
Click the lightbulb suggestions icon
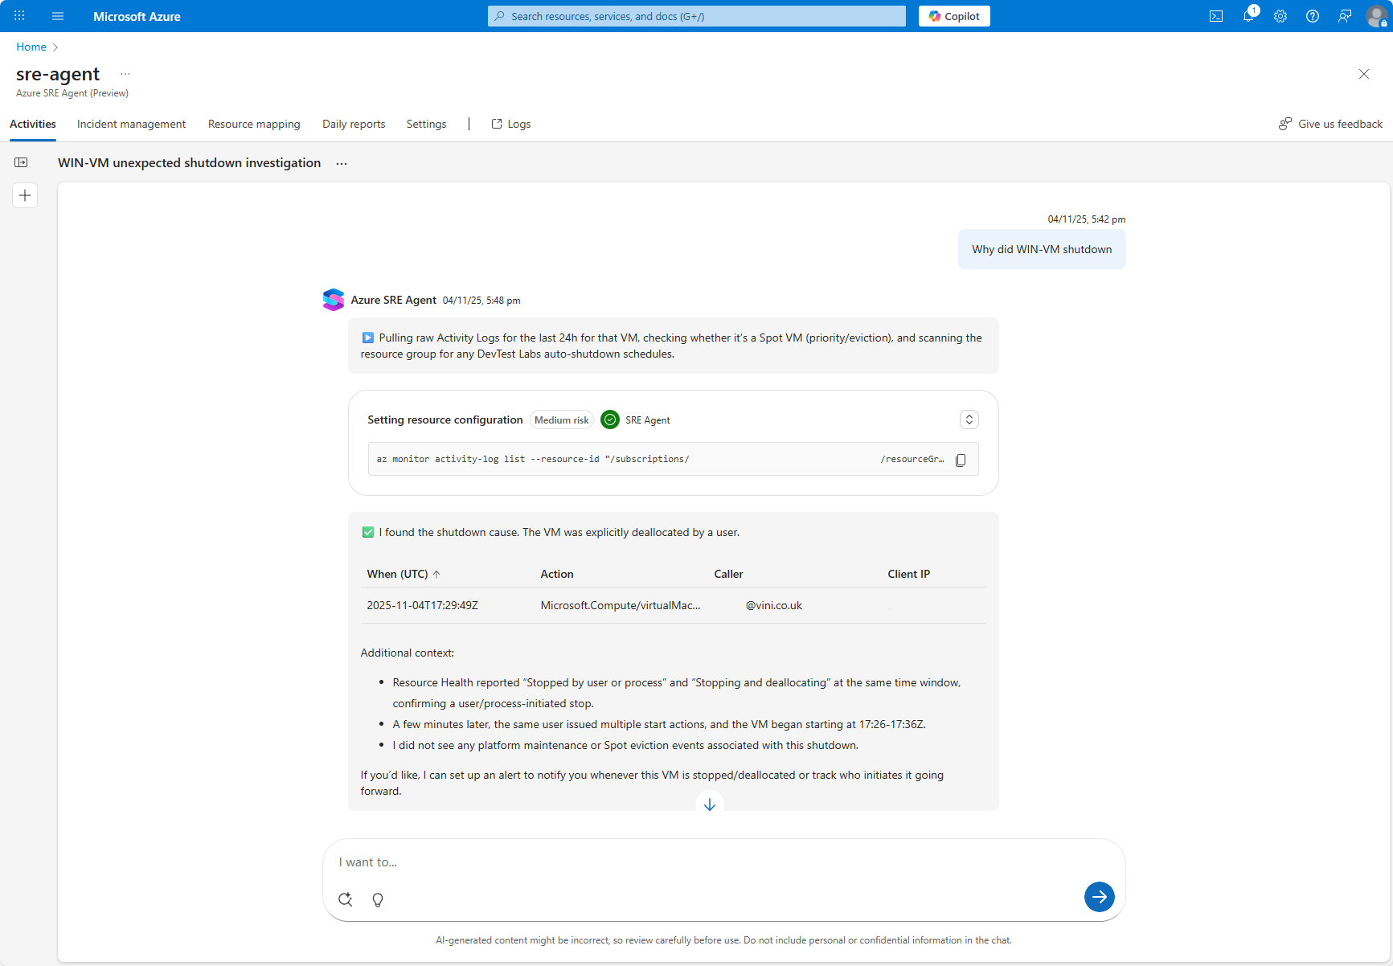point(378,899)
